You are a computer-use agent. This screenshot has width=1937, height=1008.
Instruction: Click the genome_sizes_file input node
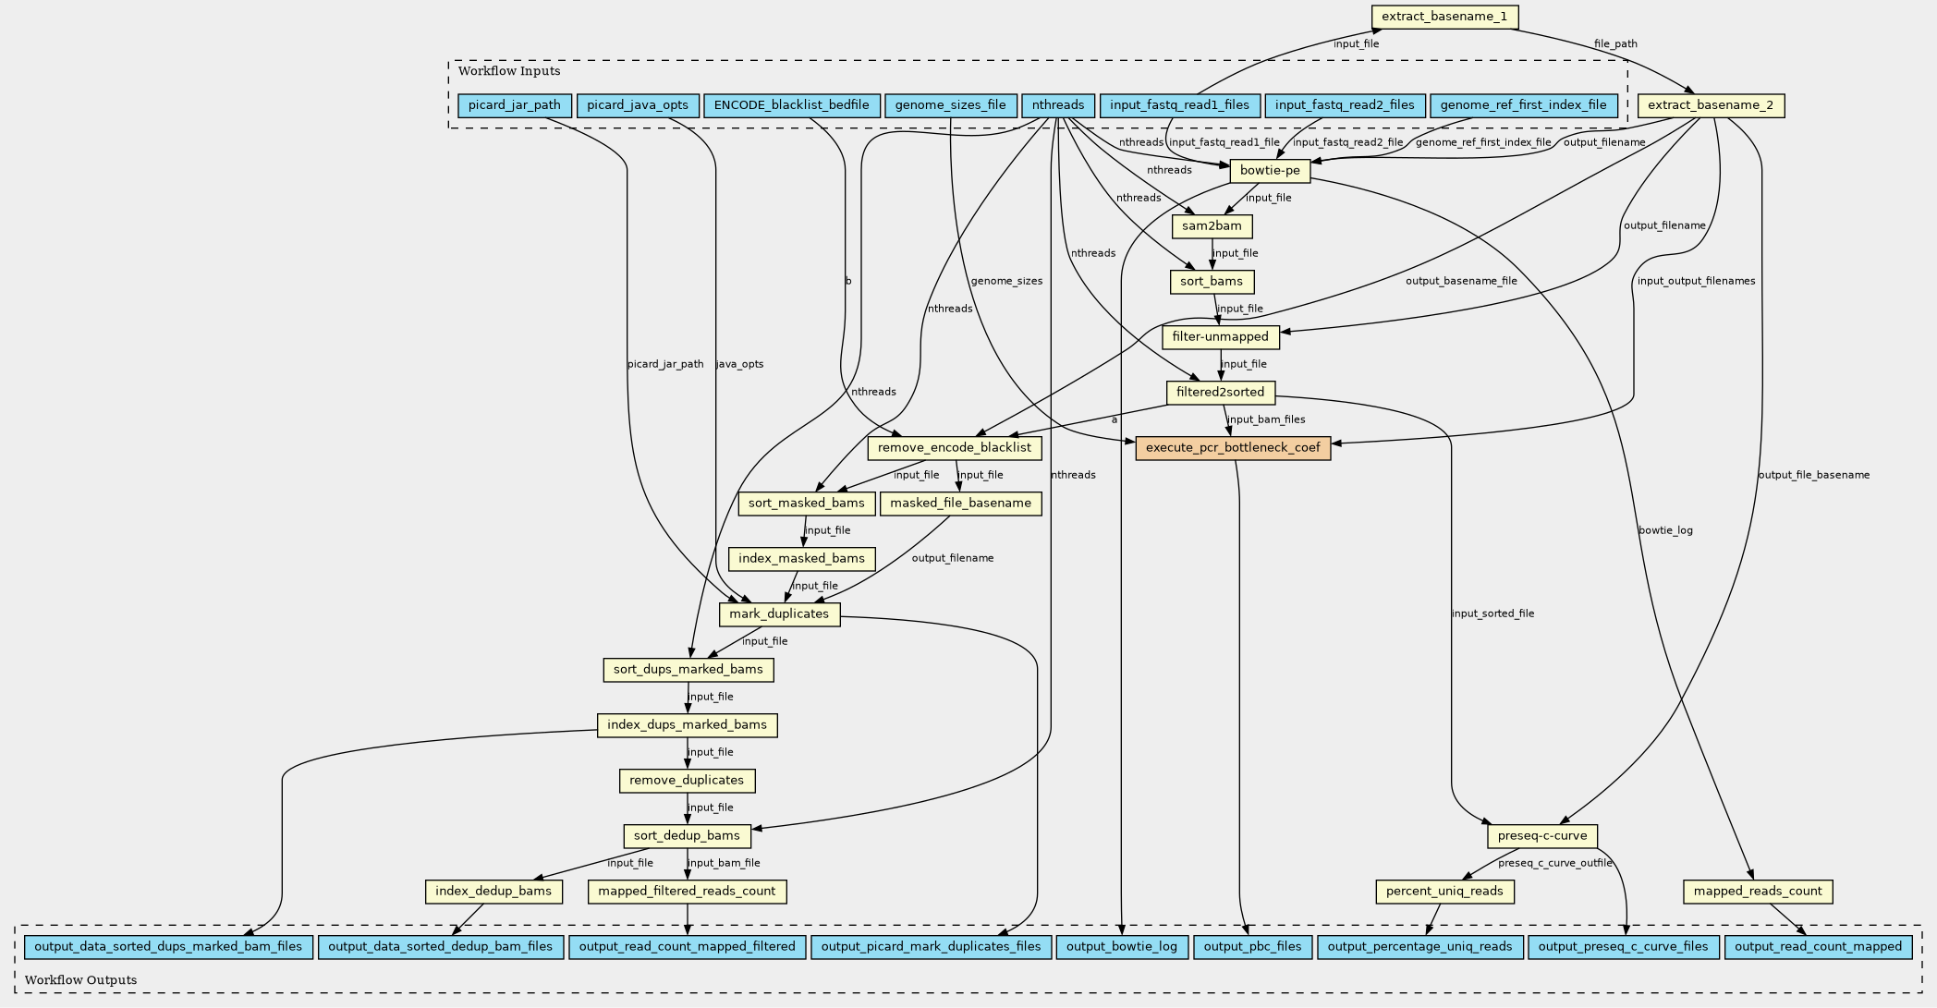point(950,105)
